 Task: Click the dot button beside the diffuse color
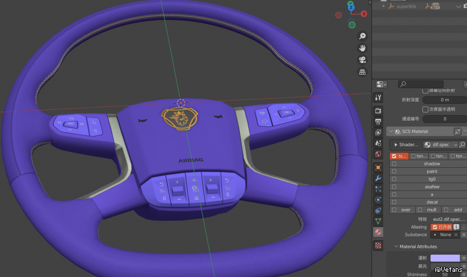[464, 258]
